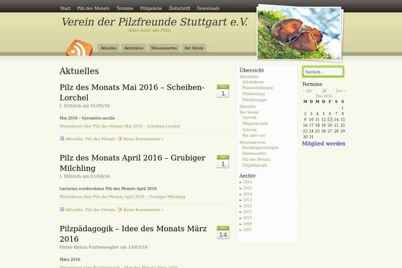
Task: Open Keine Kommentare under Scheiben-Lorchel post
Action: point(143,139)
